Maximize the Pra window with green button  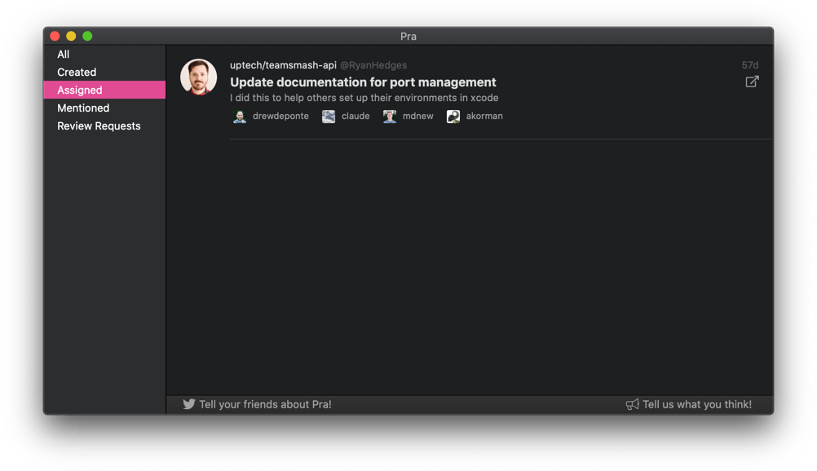[87, 36]
